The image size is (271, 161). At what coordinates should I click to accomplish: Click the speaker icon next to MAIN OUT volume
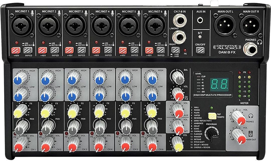[x=250, y=133]
